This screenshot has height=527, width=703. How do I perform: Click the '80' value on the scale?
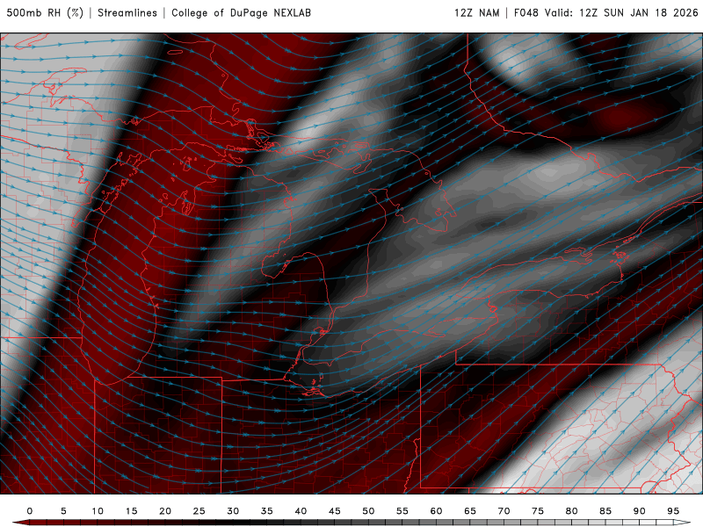[x=572, y=511]
